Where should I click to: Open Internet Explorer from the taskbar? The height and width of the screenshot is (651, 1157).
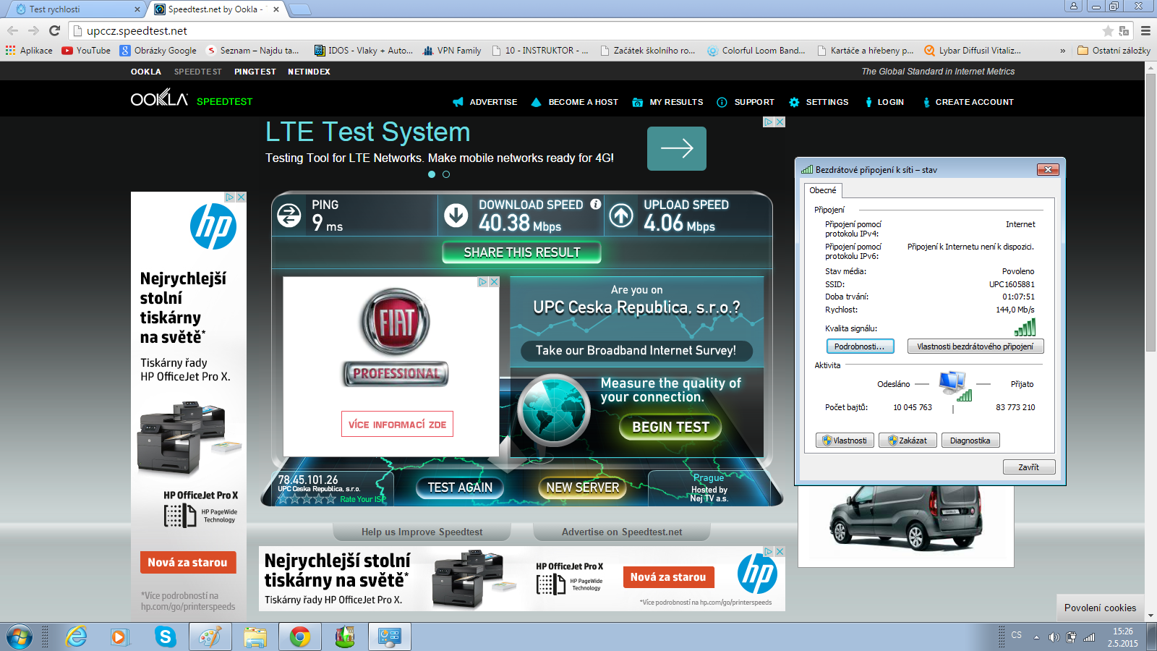tap(76, 637)
